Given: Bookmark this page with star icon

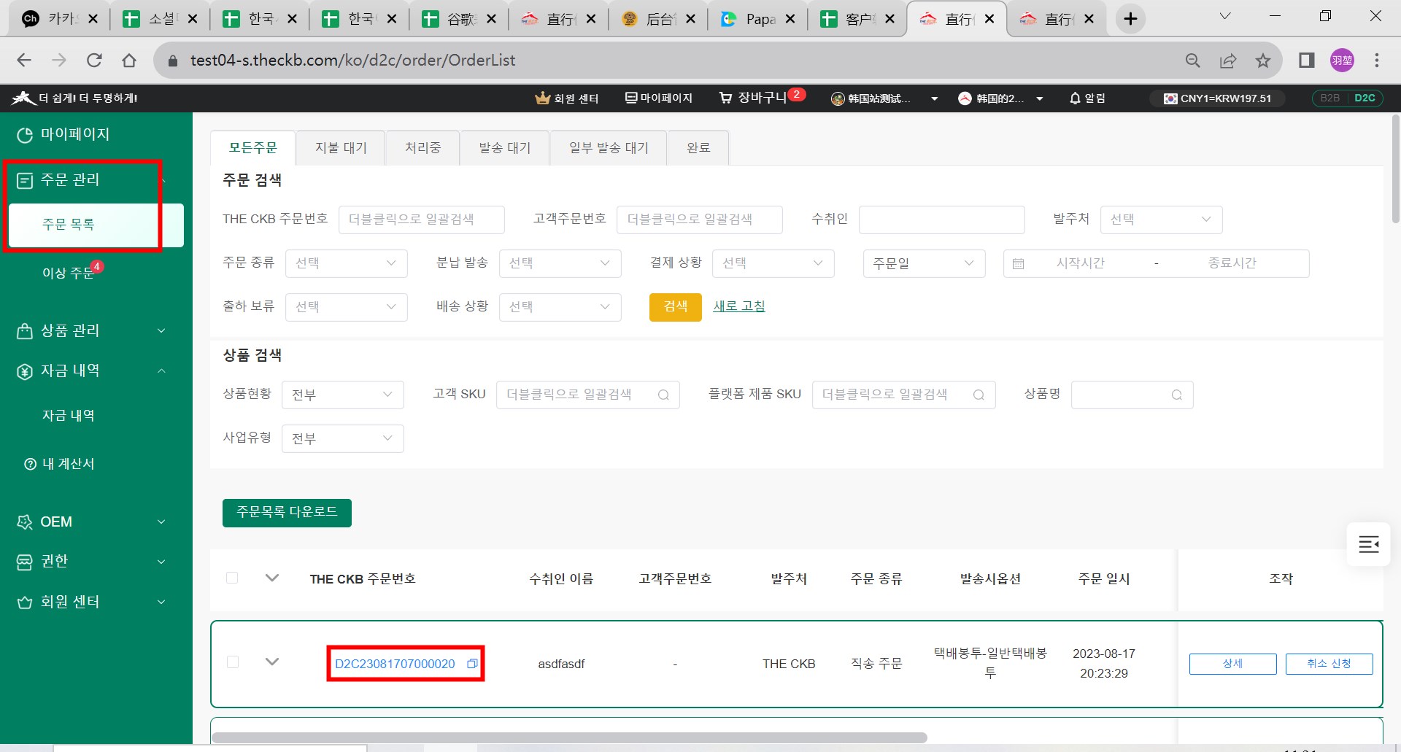Looking at the screenshot, I should [1263, 61].
